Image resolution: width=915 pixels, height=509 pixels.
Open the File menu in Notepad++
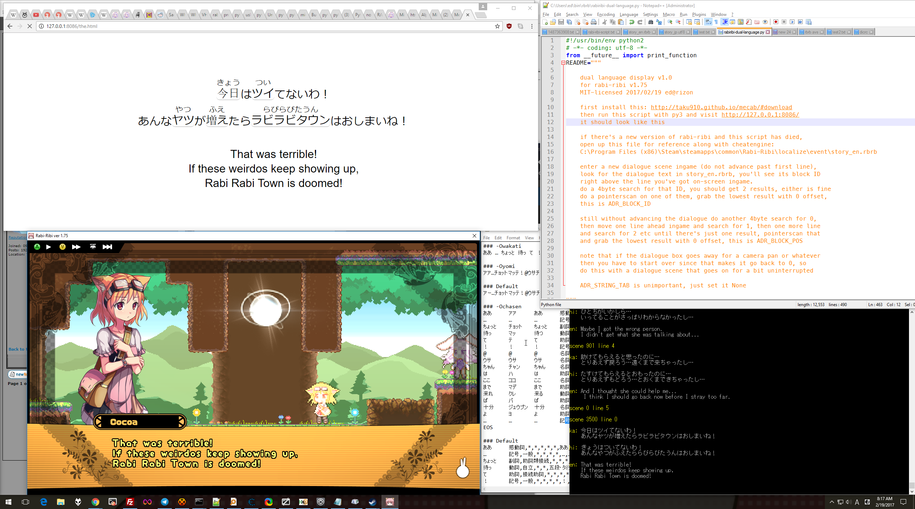click(546, 14)
